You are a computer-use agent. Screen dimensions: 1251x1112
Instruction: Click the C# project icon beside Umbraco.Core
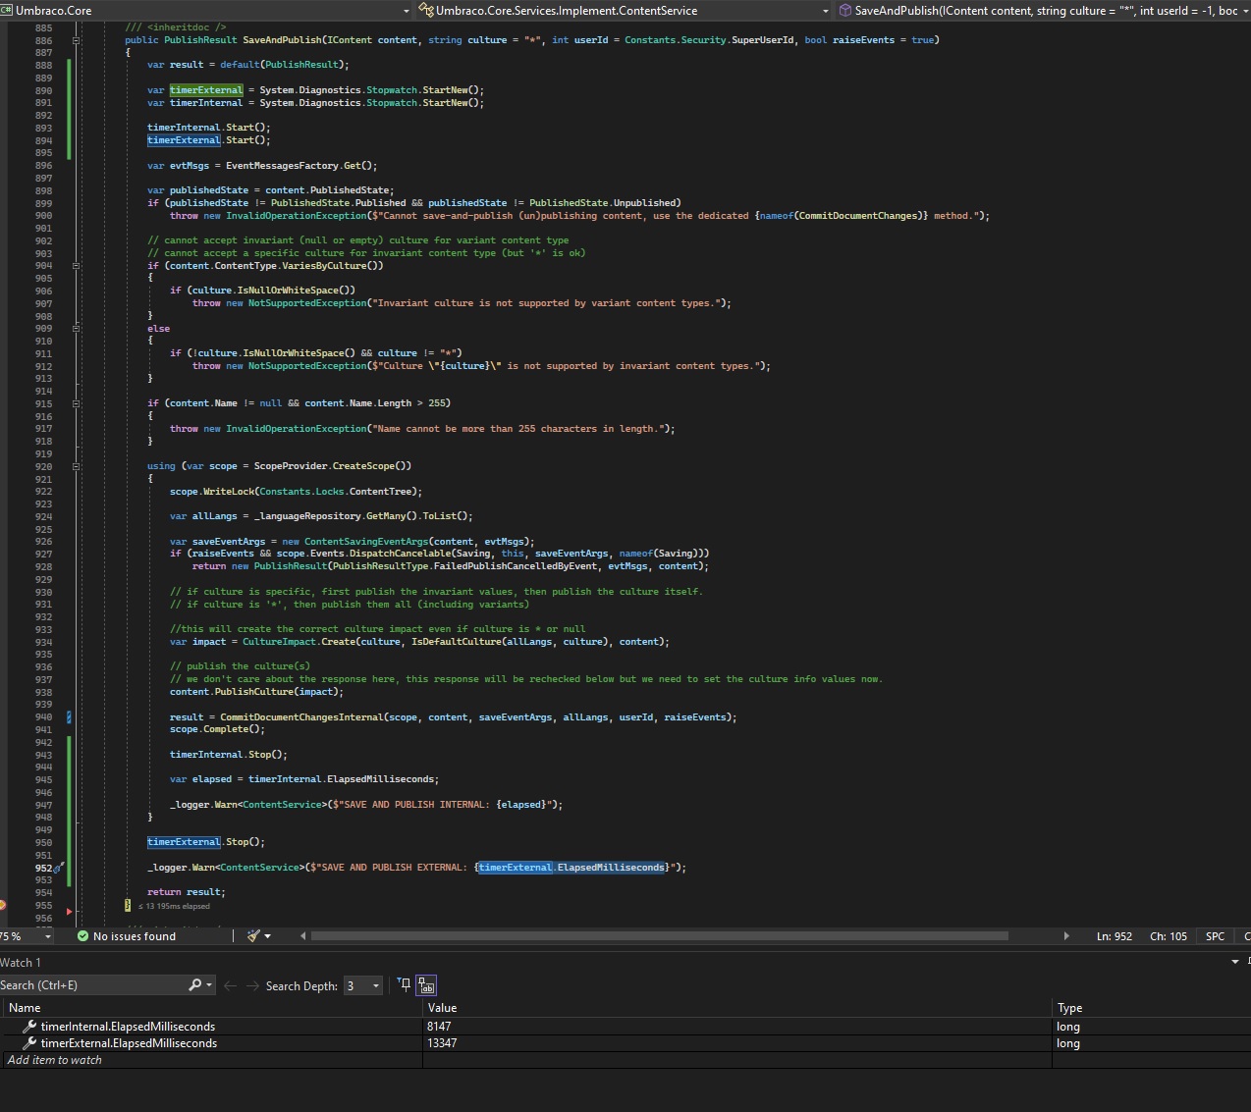(x=7, y=10)
